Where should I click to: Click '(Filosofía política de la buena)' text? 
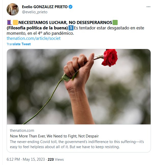[x=37, y=28]
